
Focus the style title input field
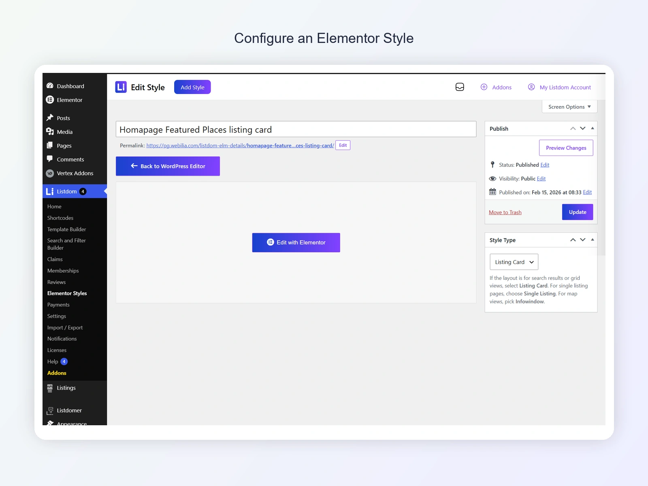296,129
